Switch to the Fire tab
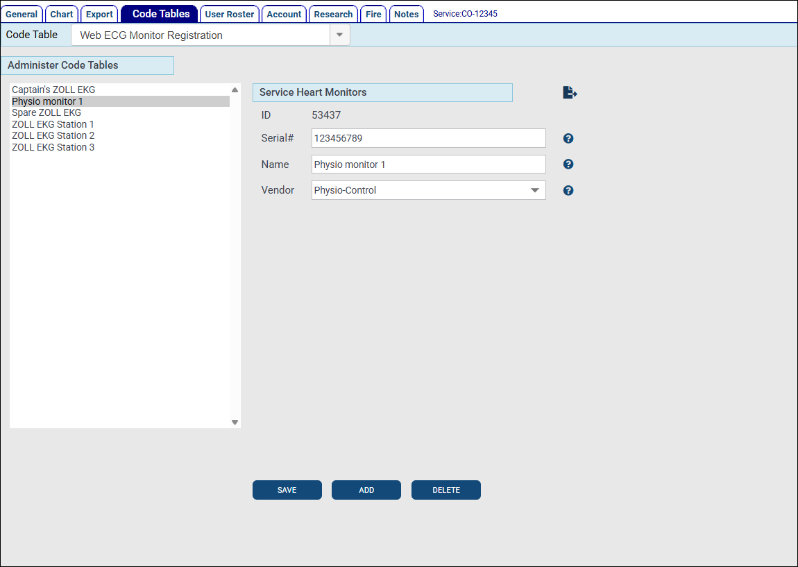Image resolution: width=798 pixels, height=567 pixels. click(373, 14)
